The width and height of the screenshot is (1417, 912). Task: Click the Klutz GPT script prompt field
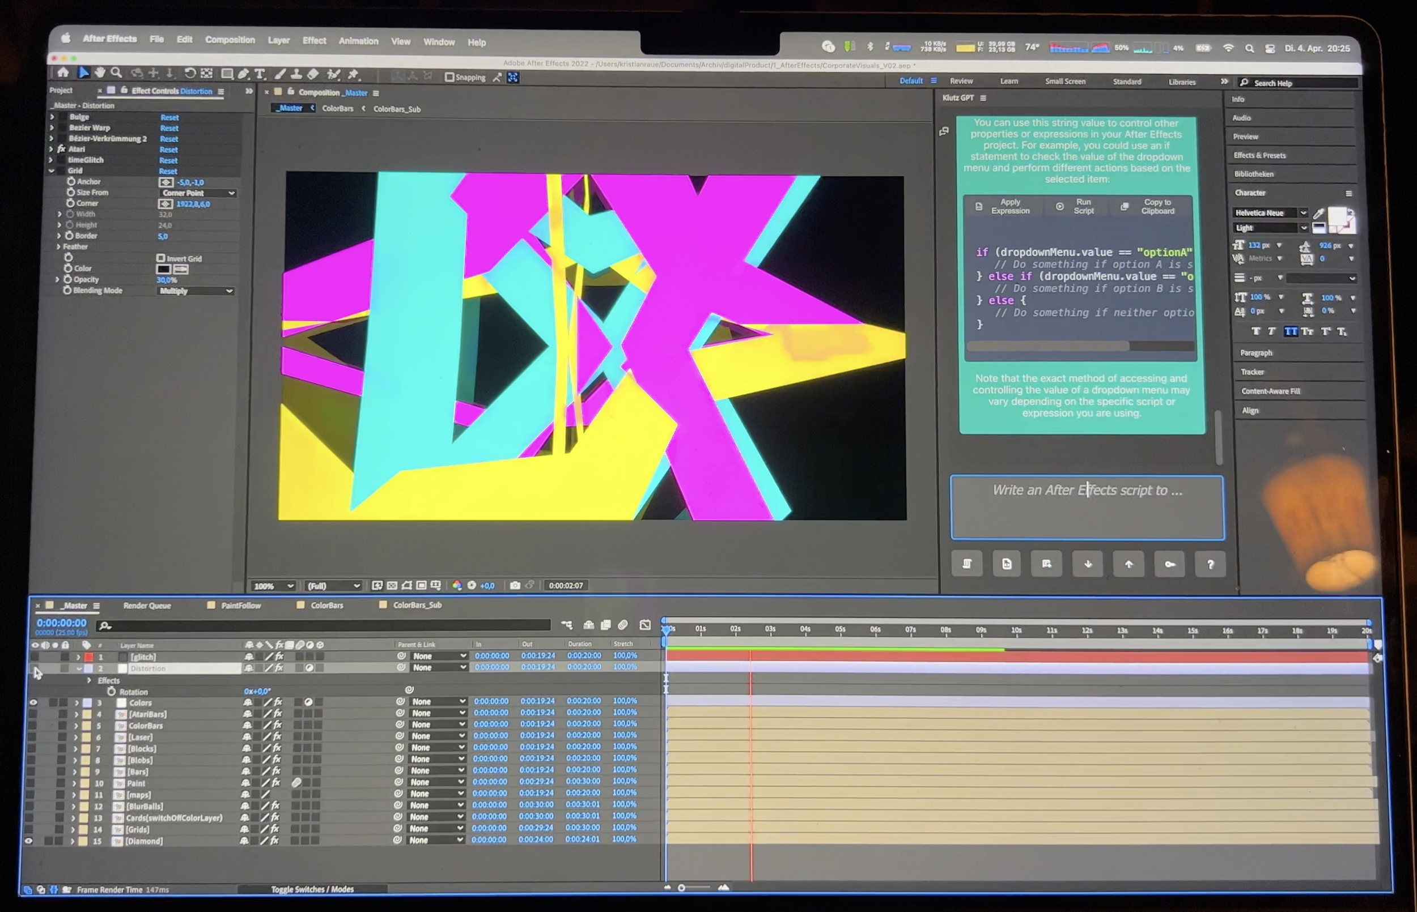(1087, 507)
